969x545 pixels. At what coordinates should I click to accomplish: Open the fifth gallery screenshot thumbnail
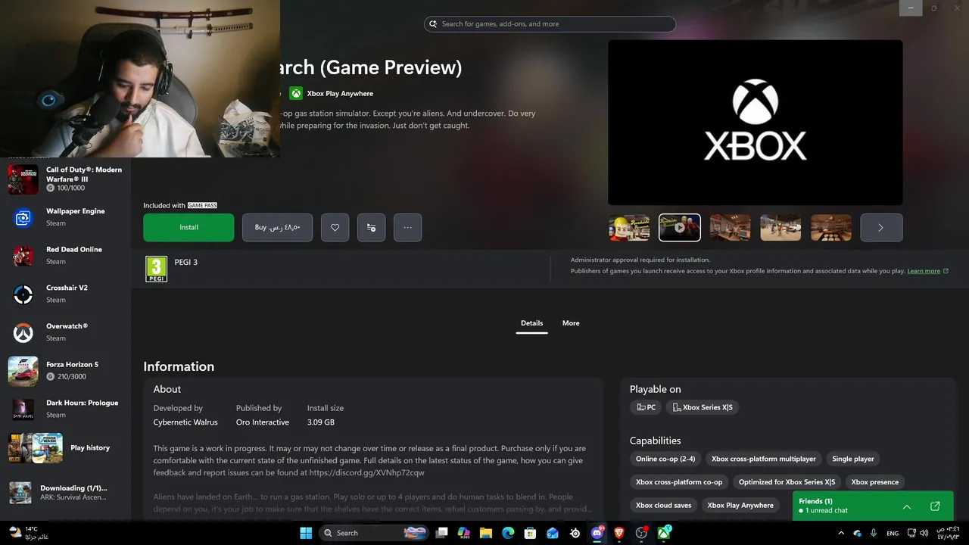point(831,227)
